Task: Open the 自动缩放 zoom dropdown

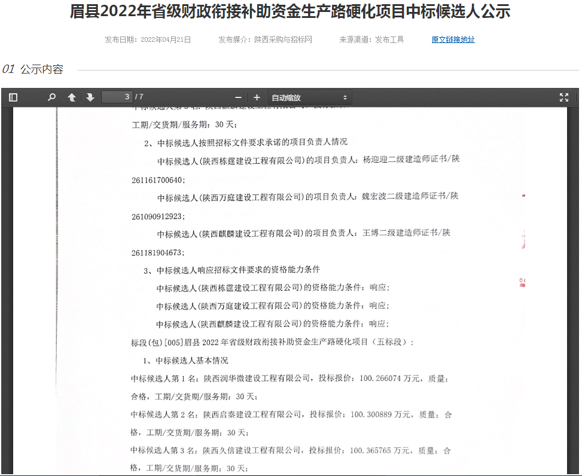Action: 309,97
